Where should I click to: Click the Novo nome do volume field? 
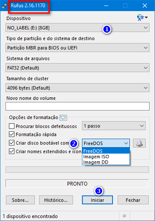77,106
